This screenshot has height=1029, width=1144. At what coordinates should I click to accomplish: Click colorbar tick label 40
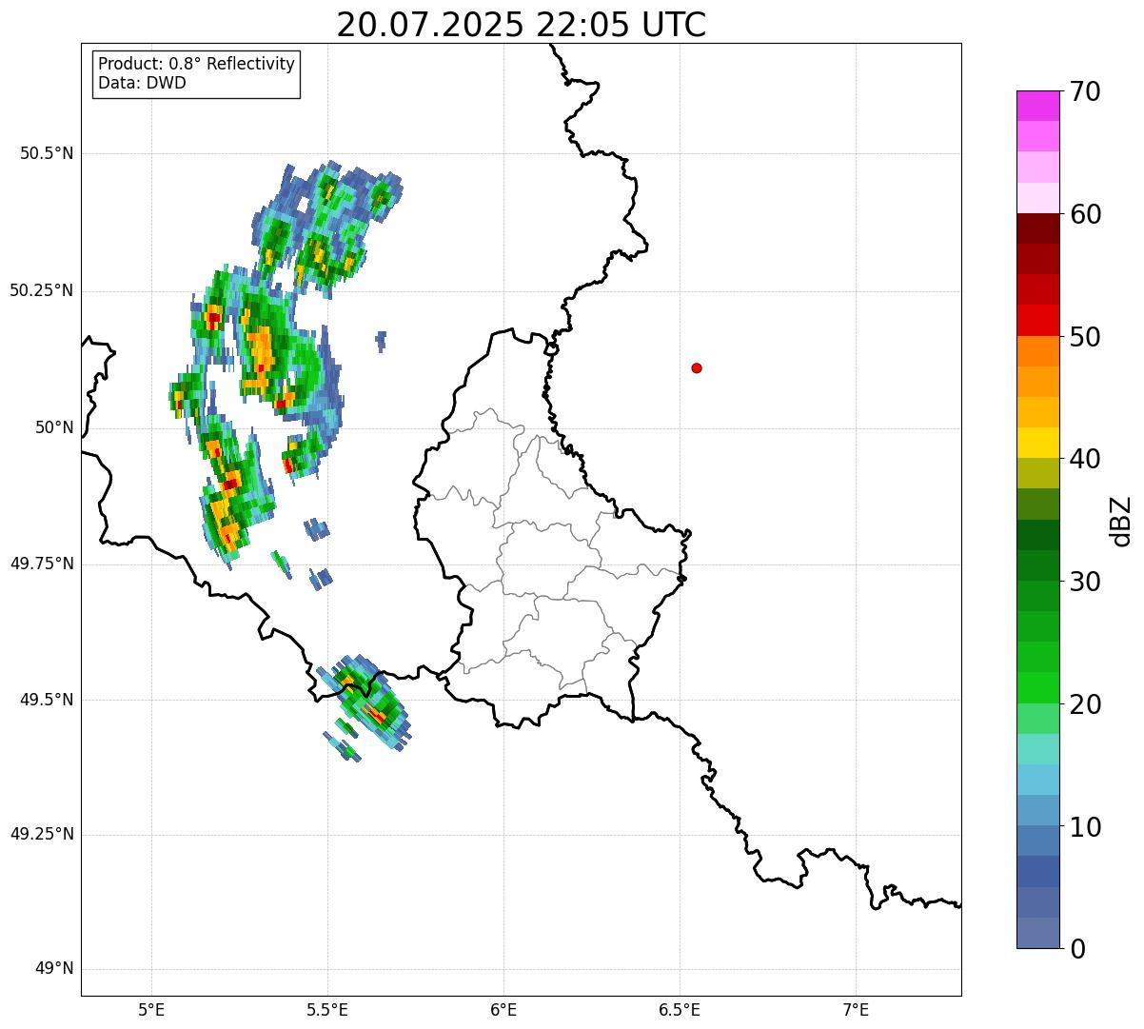click(x=1085, y=459)
